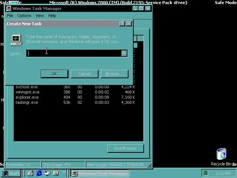237x178 pixels.
Task: Click the 2:12 PM system clock
Action: click(223, 174)
